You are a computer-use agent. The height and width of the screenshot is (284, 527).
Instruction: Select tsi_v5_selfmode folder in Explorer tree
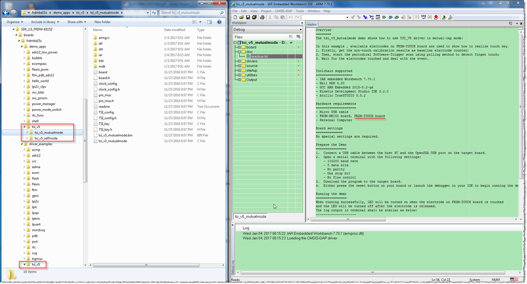(46, 138)
